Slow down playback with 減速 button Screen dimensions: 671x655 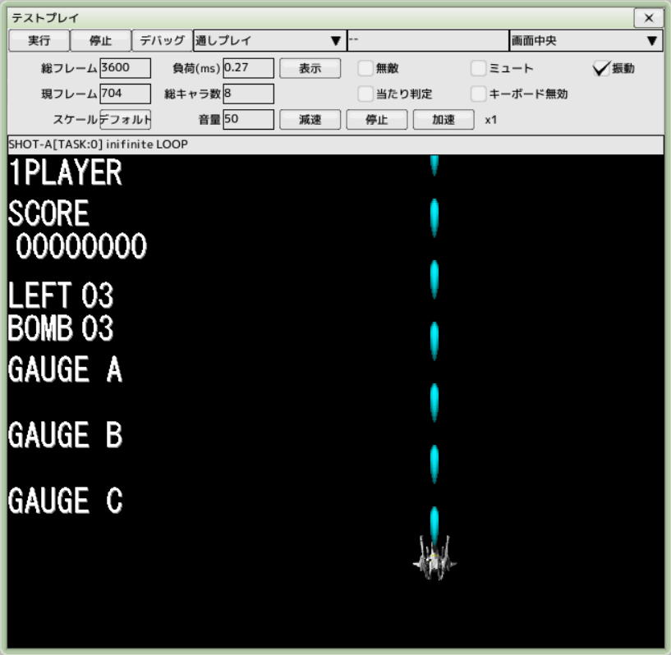click(x=310, y=120)
